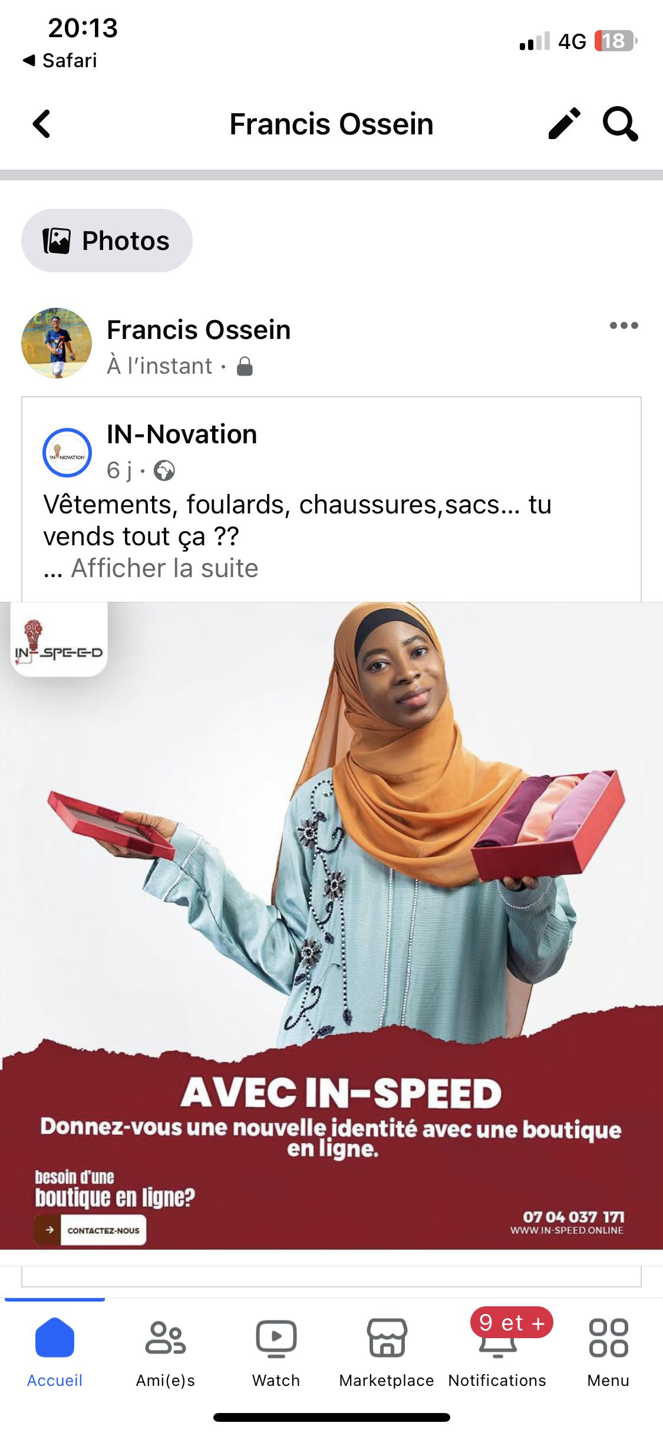Open post options three-dot menu
The width and height of the screenshot is (663, 1436).
[x=624, y=325]
